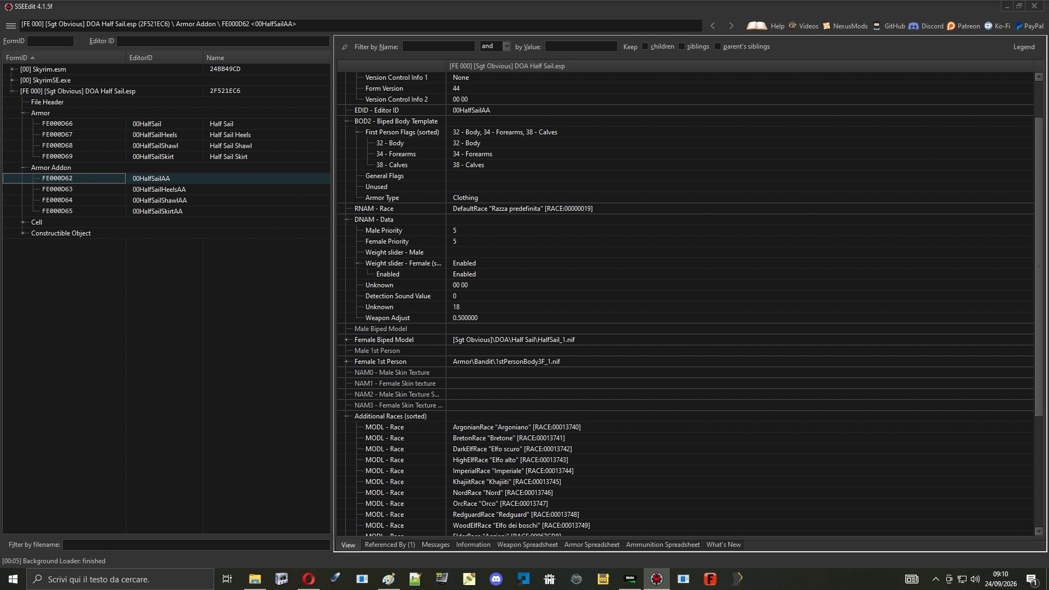
Task: Open Discord from the Windows taskbar
Action: (x=496, y=579)
